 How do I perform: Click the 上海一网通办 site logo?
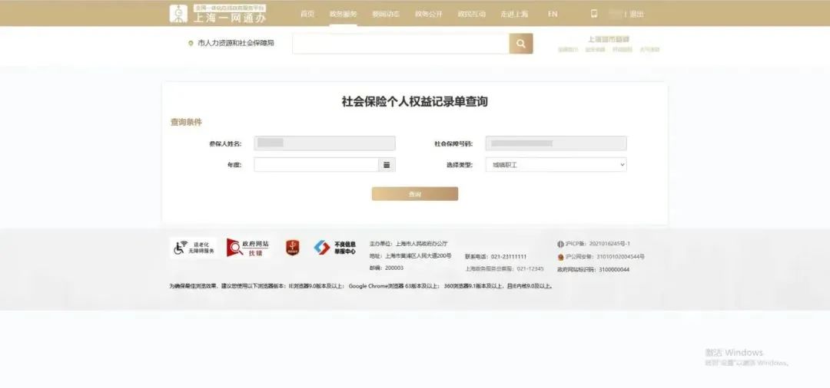click(217, 13)
